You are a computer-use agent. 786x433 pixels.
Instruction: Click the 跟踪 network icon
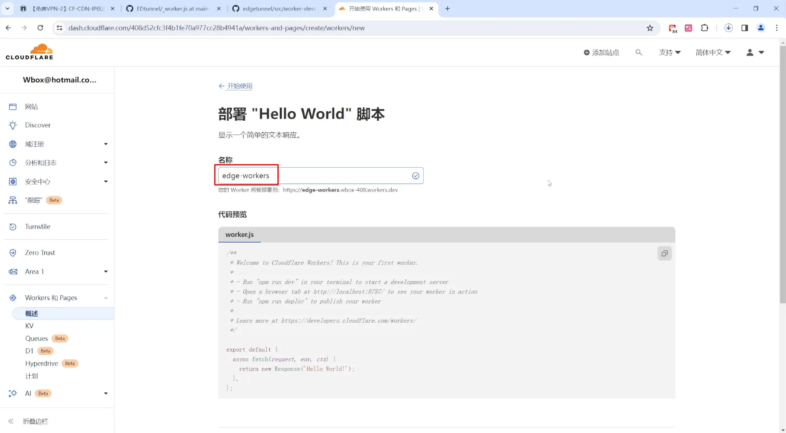point(13,200)
